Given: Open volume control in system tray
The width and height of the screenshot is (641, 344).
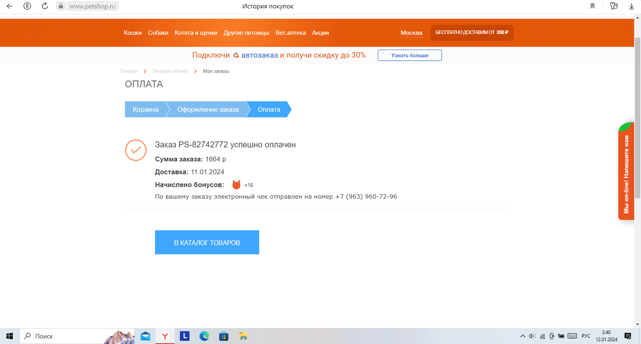Looking at the screenshot, I should tap(532, 336).
